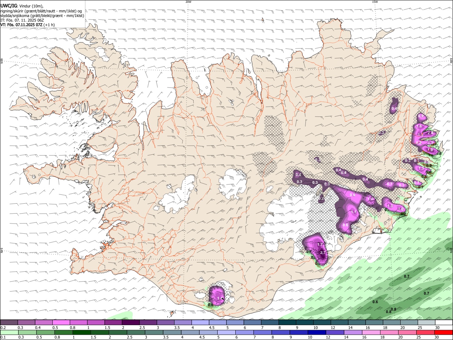Click the 'rigning/skúrir' rain legend description line
Viewport: 453px width, 340px height.
tap(41, 11)
